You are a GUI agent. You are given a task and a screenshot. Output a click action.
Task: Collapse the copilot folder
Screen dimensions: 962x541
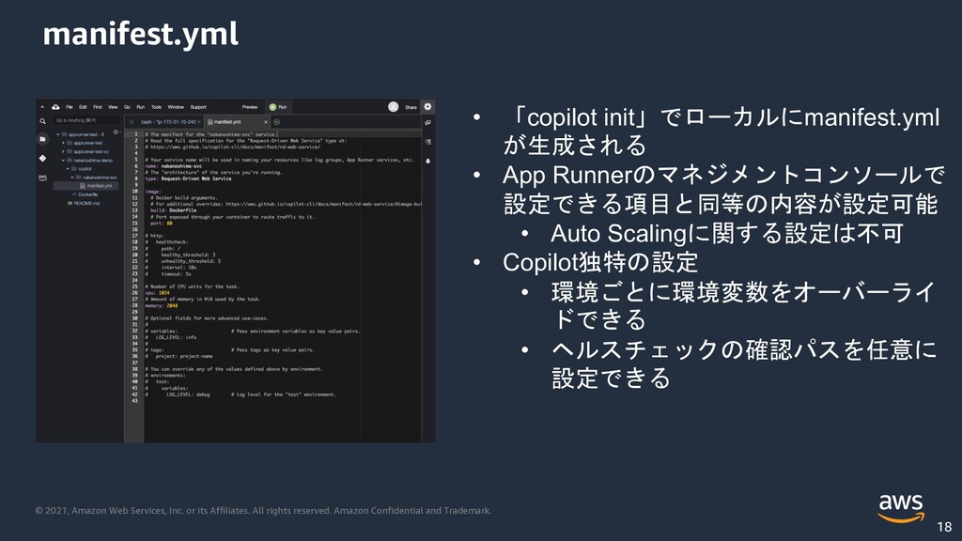(x=68, y=169)
